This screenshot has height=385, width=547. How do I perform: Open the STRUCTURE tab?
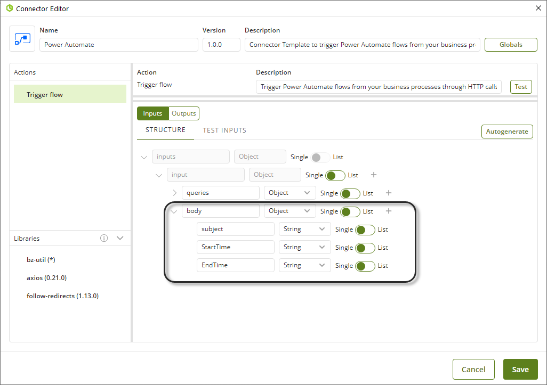[165, 130]
